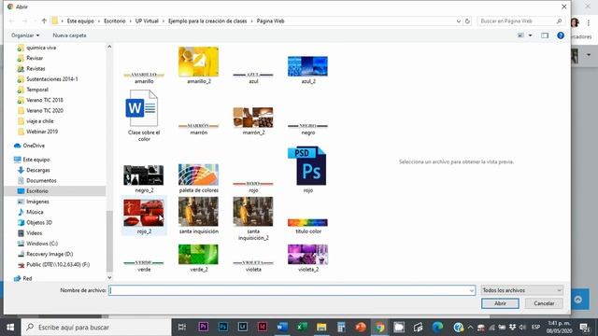Select the paleta de colores image

[198, 178]
